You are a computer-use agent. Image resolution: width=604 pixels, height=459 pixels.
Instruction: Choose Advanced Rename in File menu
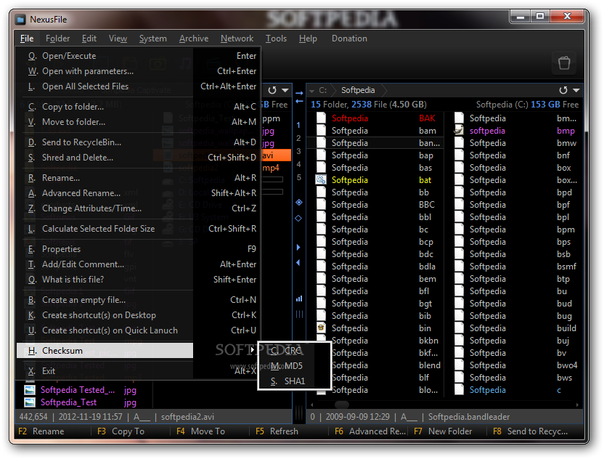[x=138, y=193]
